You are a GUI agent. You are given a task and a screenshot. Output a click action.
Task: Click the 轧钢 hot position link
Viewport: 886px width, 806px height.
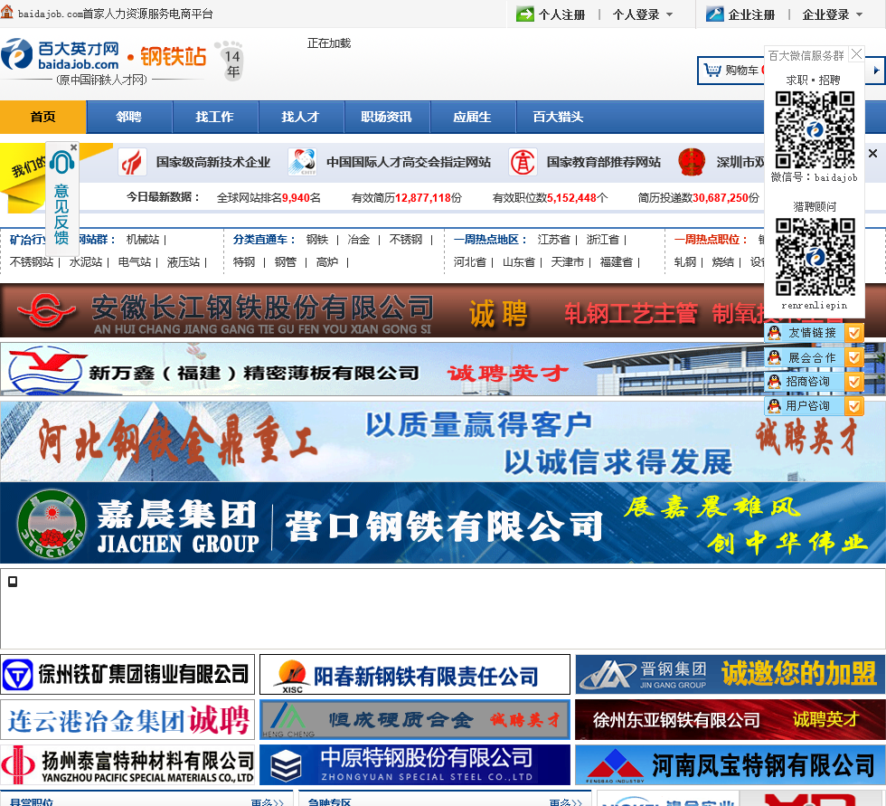point(685,262)
